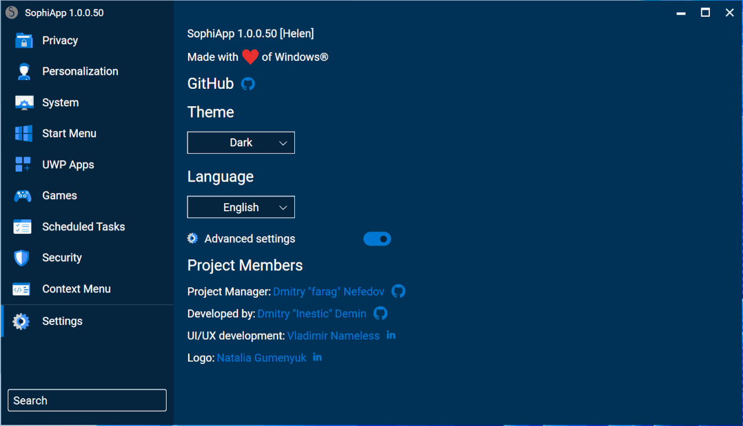
Task: Click the Games controller icon
Action: point(23,196)
